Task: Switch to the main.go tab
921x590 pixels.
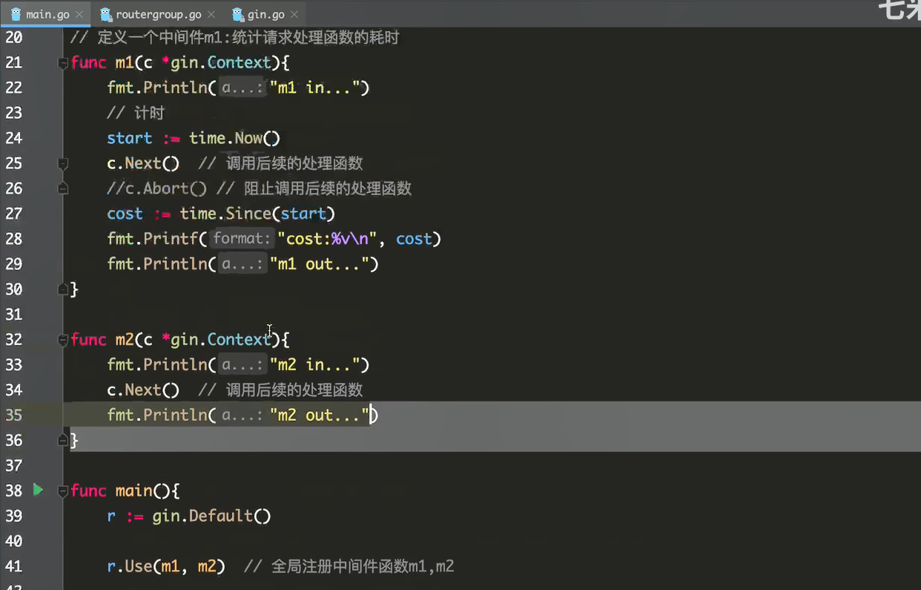Action: tap(45, 14)
